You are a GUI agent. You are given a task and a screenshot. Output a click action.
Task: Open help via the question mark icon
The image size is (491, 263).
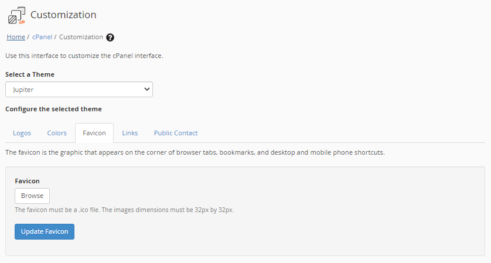[x=110, y=37]
